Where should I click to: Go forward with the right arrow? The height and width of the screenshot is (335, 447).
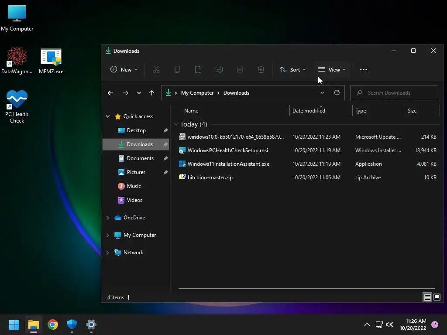[125, 93]
